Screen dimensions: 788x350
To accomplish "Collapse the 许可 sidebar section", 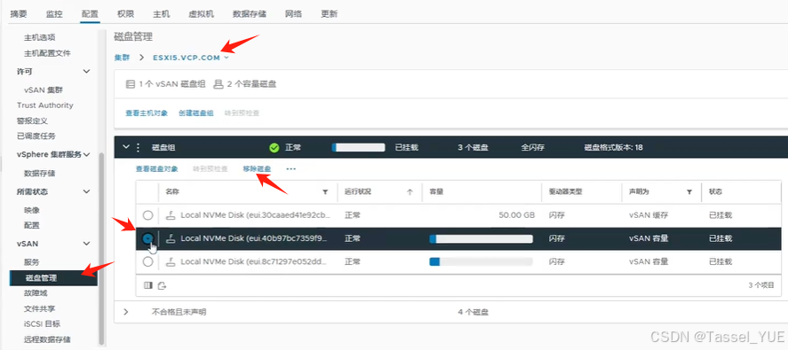I will click(86, 71).
